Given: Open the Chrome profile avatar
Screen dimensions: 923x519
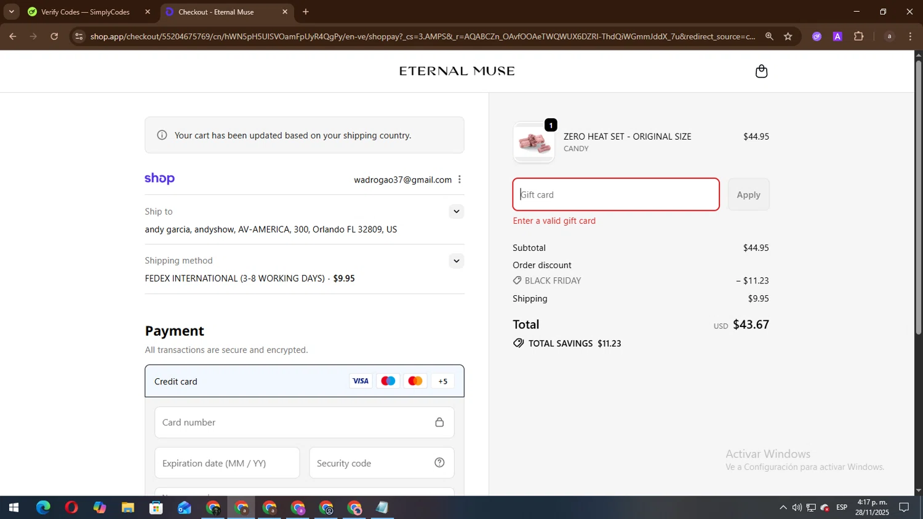Looking at the screenshot, I should 889,36.
